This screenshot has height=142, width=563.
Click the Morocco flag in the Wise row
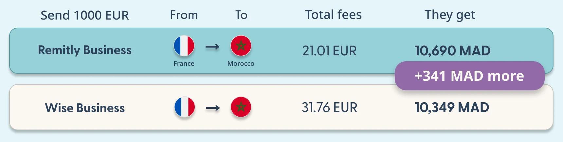tap(241, 107)
